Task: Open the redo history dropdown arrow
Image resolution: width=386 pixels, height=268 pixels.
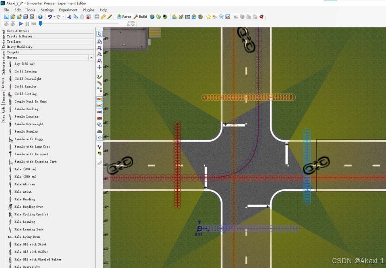Action: [x=63, y=17]
